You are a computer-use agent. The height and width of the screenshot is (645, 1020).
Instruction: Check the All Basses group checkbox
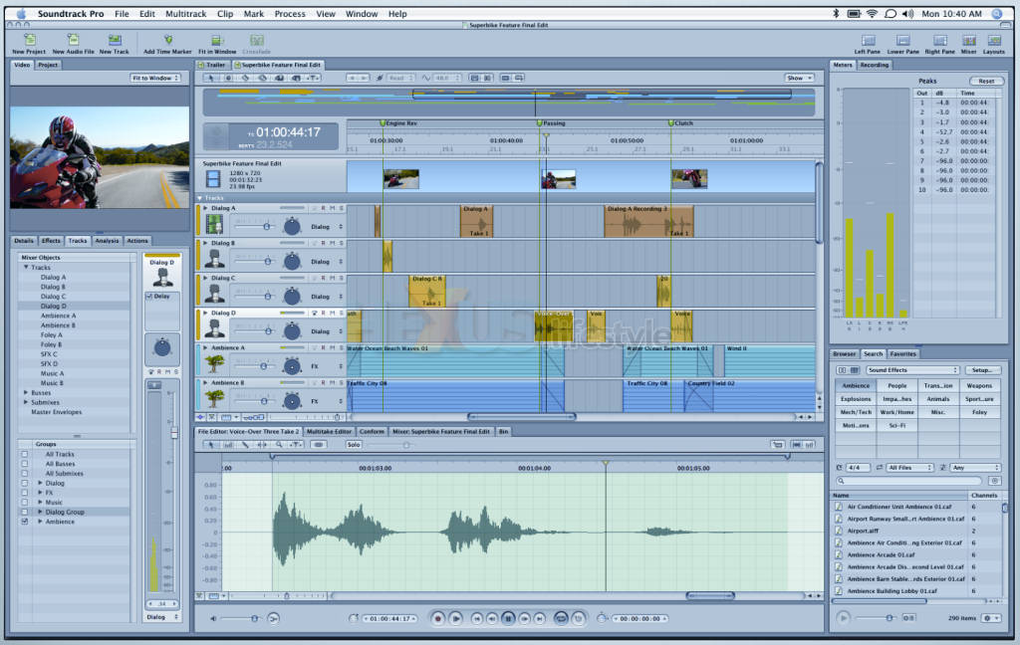pos(25,464)
